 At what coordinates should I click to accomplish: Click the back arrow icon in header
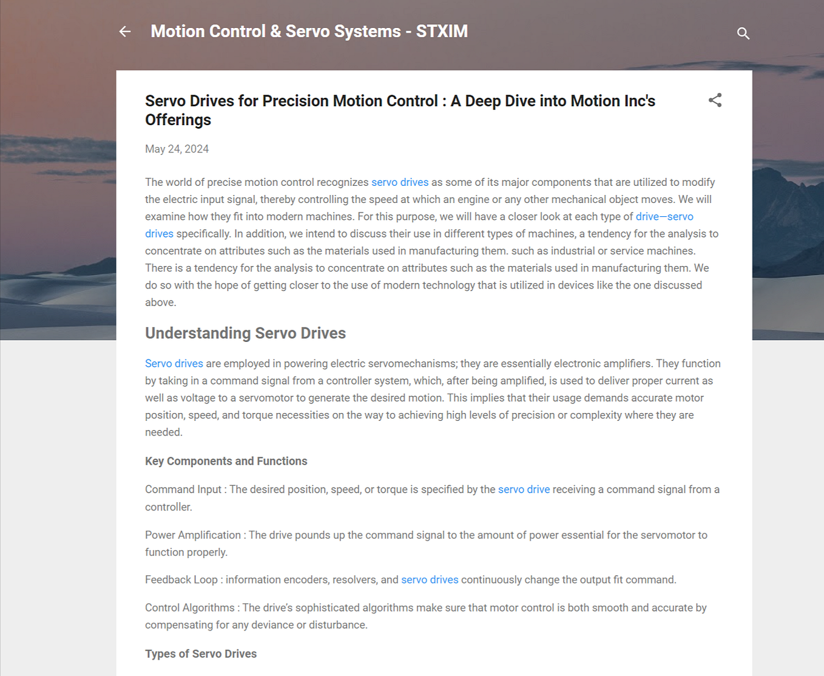[125, 32]
